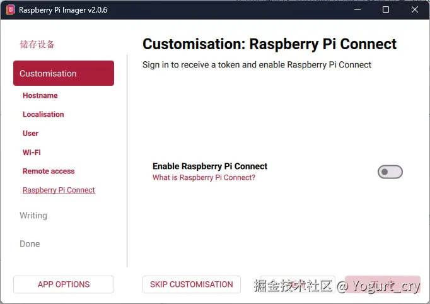Click the 'Sign in to receive a token' description
430x304 pixels.
click(257, 65)
